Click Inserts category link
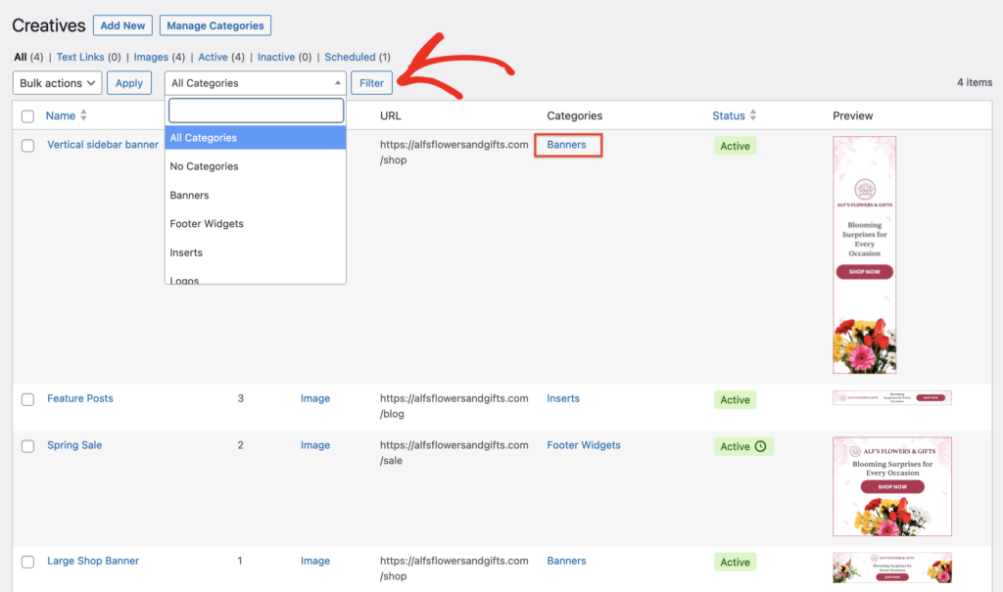This screenshot has width=1003, height=592. pyautogui.click(x=563, y=398)
